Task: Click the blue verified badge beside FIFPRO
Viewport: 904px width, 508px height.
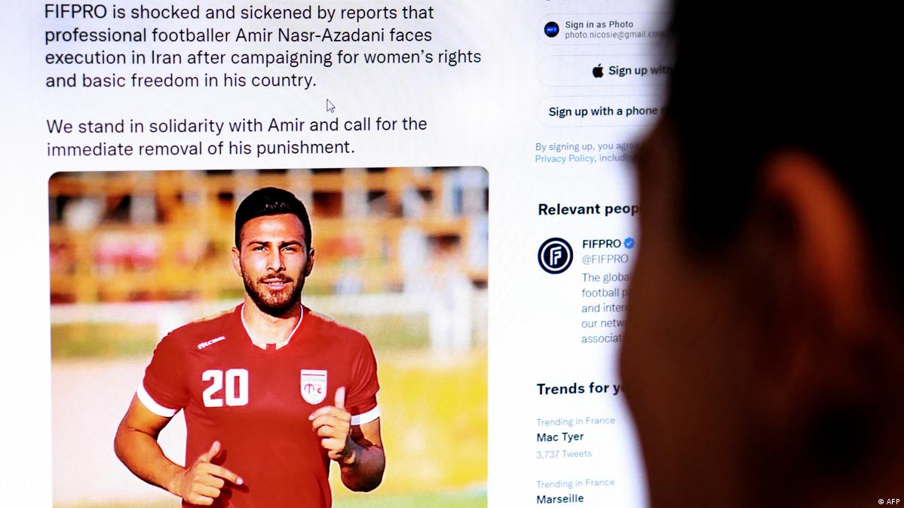Action: pos(629,243)
